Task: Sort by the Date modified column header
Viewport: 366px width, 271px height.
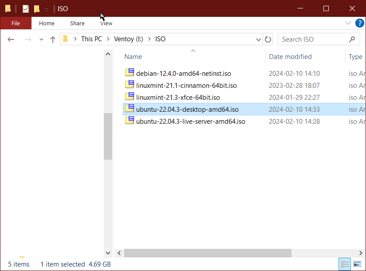Action: [x=290, y=57]
